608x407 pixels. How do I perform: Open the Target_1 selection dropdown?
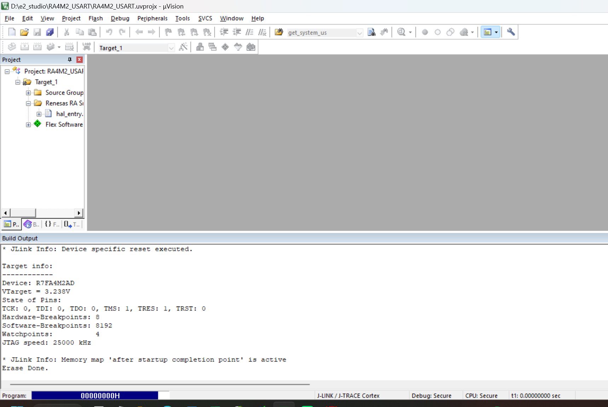tap(171, 48)
